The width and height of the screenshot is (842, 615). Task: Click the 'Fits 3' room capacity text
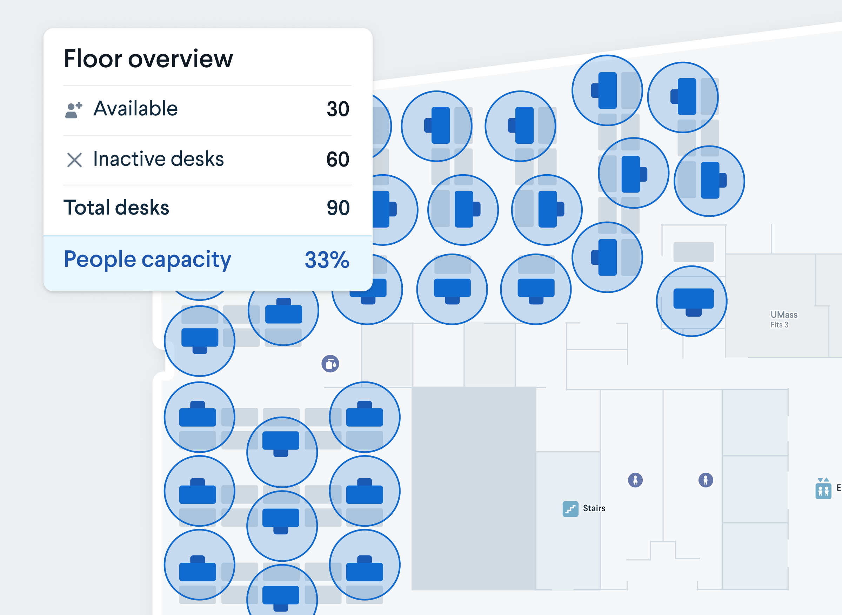(780, 325)
